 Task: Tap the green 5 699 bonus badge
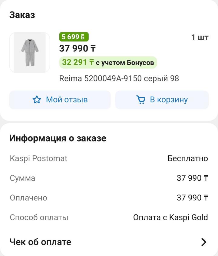point(74,37)
